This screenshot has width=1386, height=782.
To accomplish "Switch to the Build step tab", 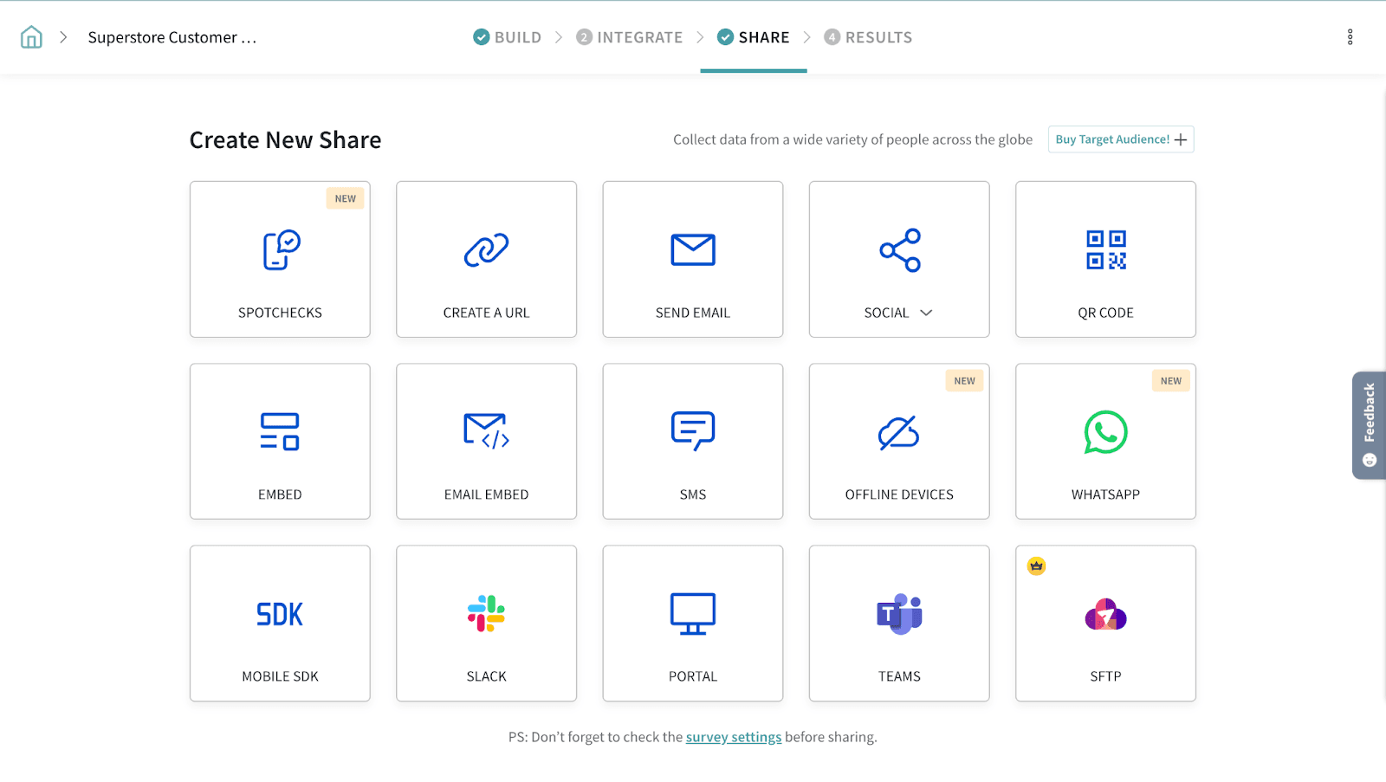I will (x=508, y=37).
